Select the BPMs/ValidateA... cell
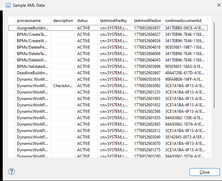Image resolution: width=222 pixels, height=181 pixels. [x=32, y=67]
